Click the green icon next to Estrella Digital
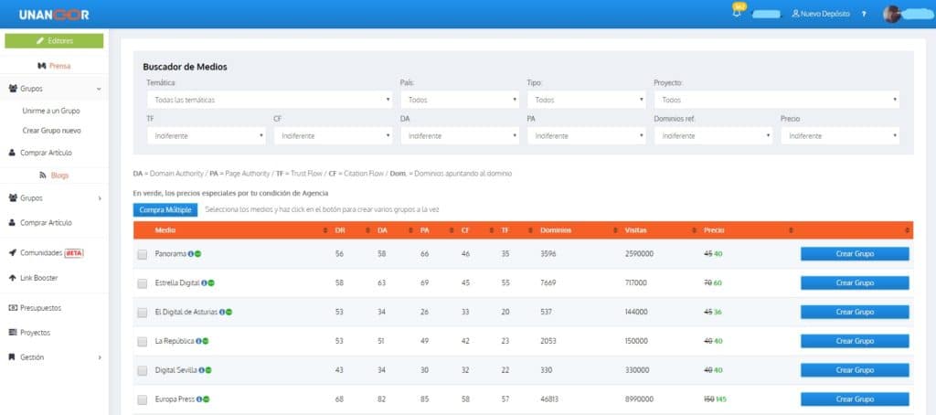The height and width of the screenshot is (415, 936). point(211,283)
